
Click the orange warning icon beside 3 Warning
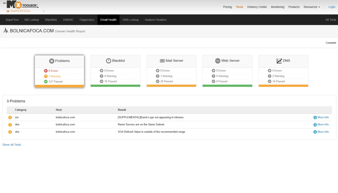[x=46, y=76]
